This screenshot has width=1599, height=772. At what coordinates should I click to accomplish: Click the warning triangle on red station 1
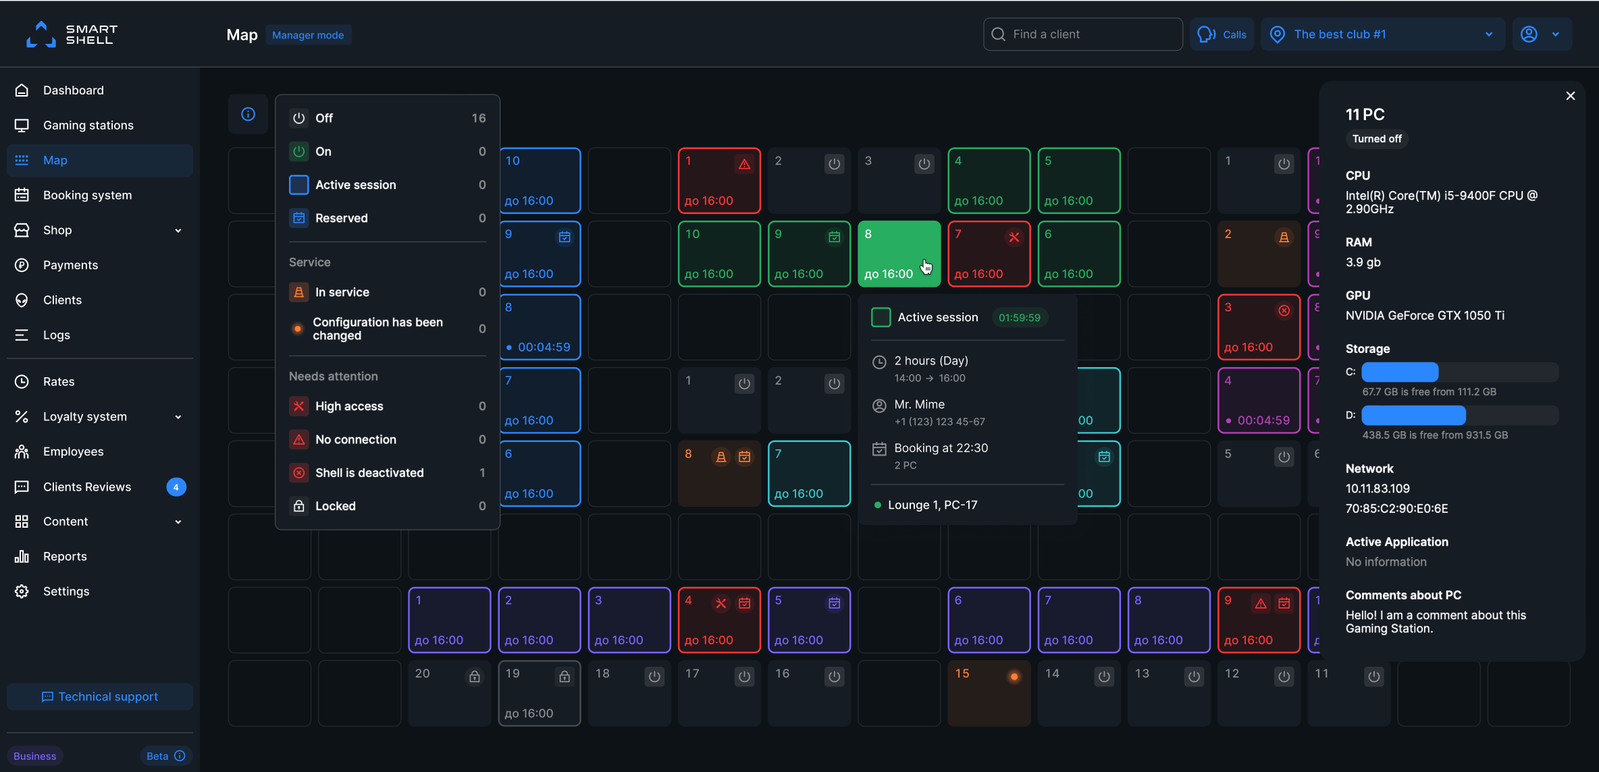[x=744, y=164]
